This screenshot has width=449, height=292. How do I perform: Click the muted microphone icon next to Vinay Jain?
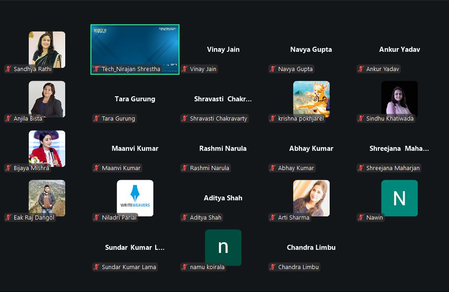pyautogui.click(x=185, y=69)
